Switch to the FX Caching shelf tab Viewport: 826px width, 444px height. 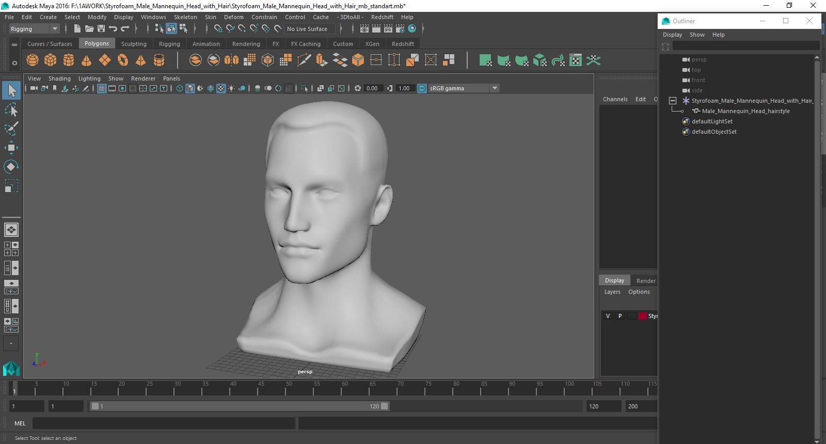click(306, 44)
